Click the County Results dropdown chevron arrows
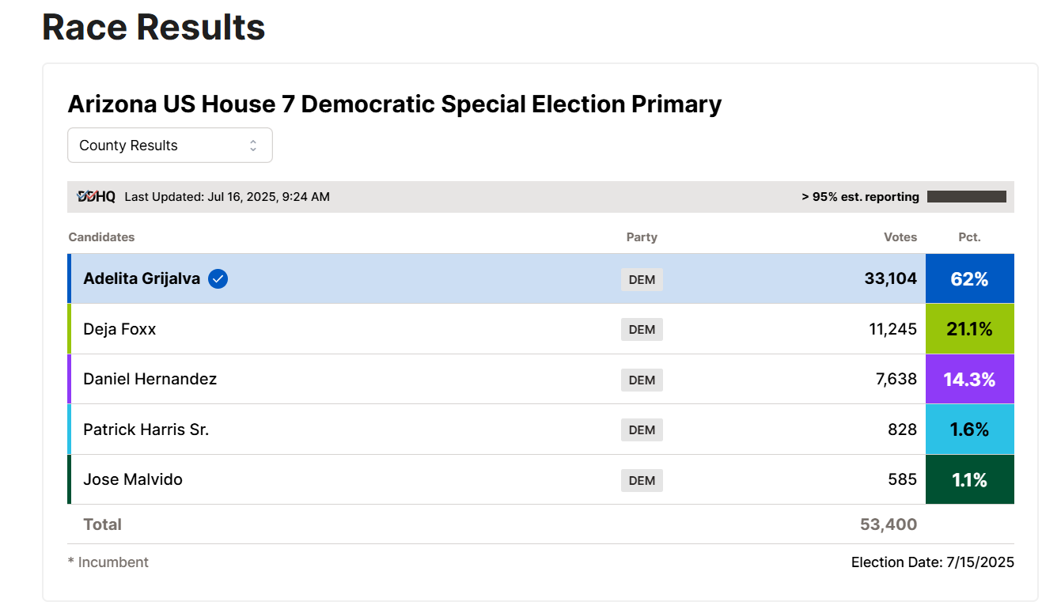 (253, 146)
